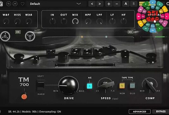Click the HPF filter knob
Image resolution: width=169 pixels, height=115 pixels.
(x=88, y=21)
